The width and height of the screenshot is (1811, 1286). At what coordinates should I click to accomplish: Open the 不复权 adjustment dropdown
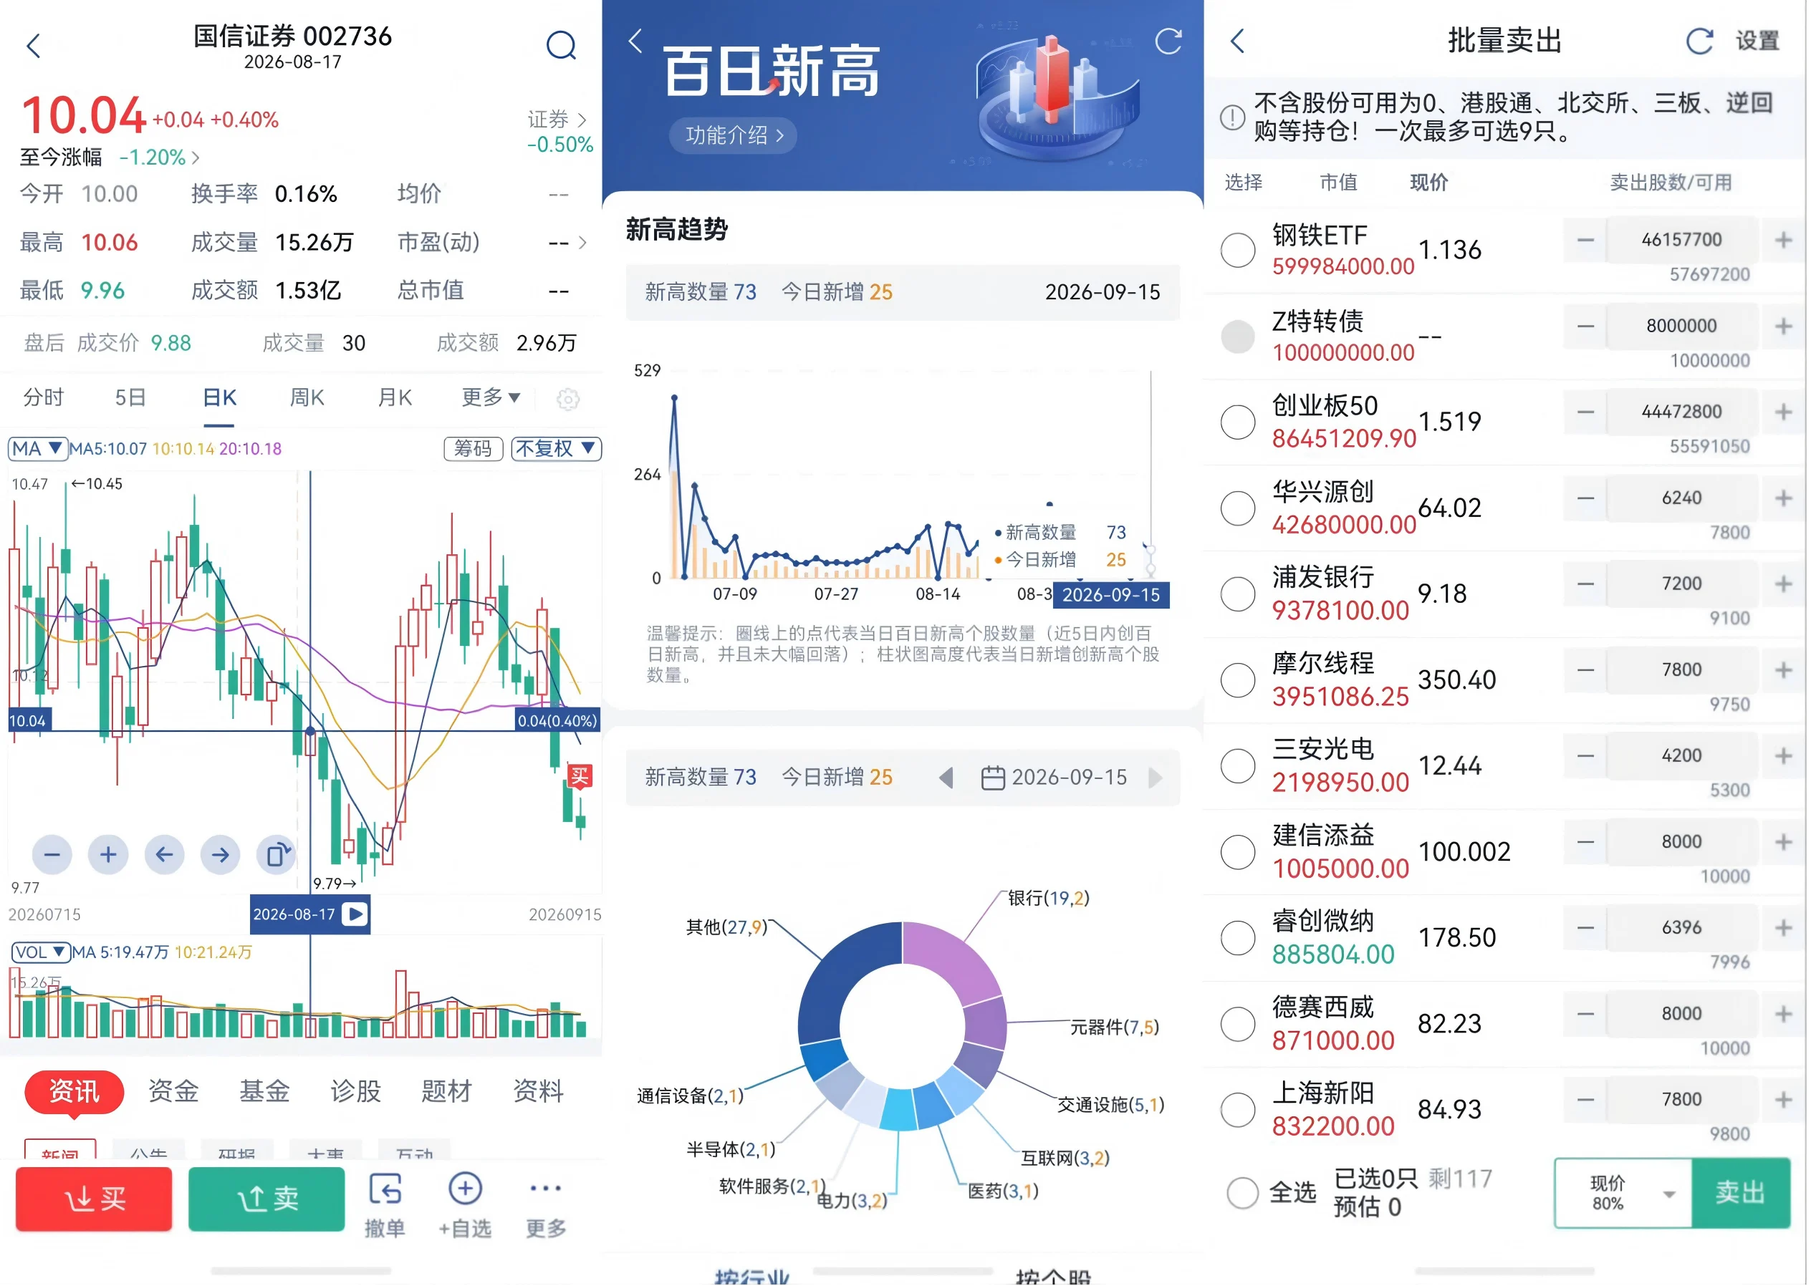click(556, 449)
